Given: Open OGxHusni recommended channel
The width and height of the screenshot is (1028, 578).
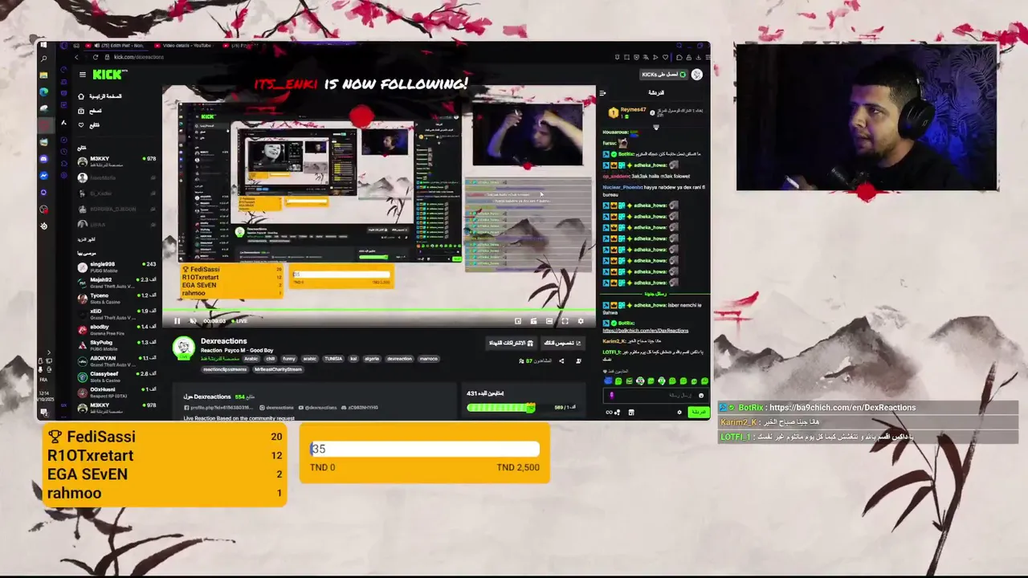Looking at the screenshot, I should pos(116,392).
